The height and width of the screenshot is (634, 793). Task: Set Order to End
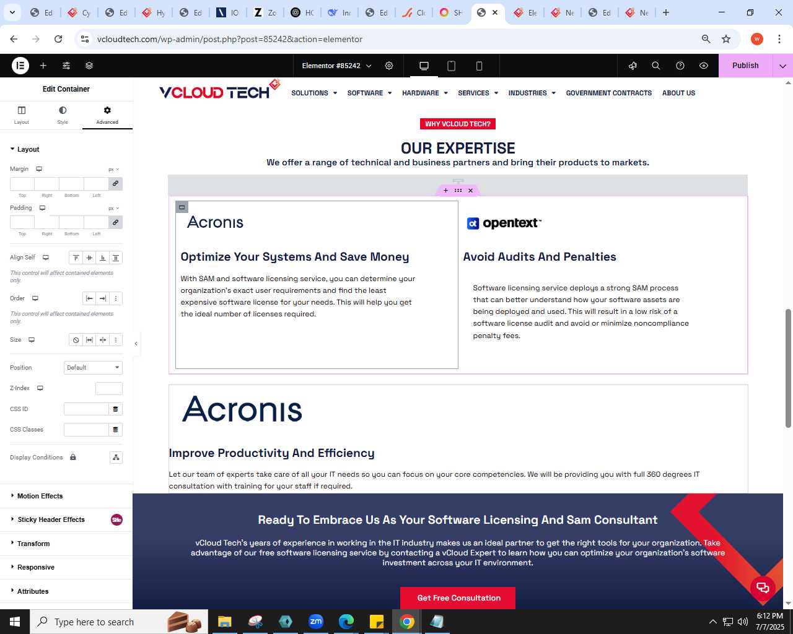pyautogui.click(x=103, y=298)
